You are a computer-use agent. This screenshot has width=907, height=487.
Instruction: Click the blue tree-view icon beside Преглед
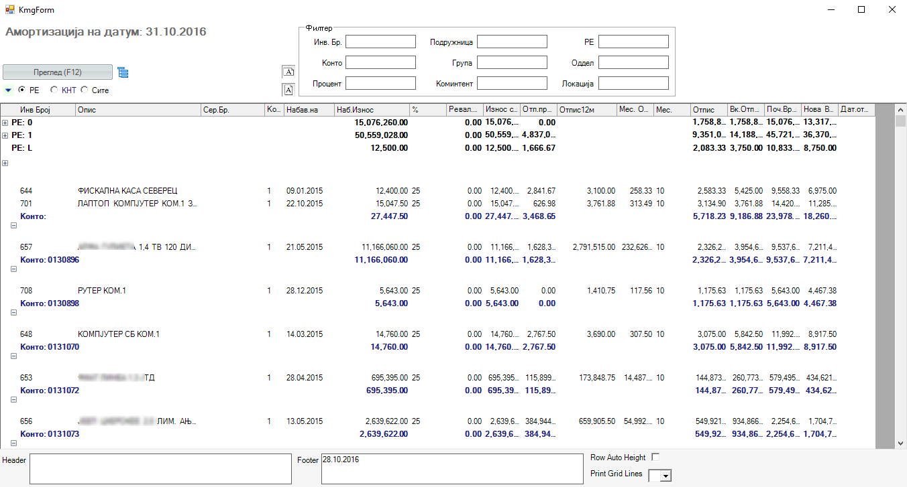(x=123, y=72)
